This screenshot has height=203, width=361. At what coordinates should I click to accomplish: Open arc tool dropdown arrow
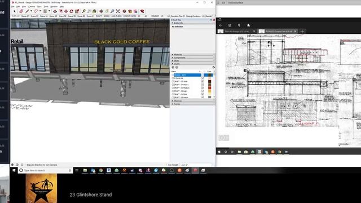click(40, 11)
